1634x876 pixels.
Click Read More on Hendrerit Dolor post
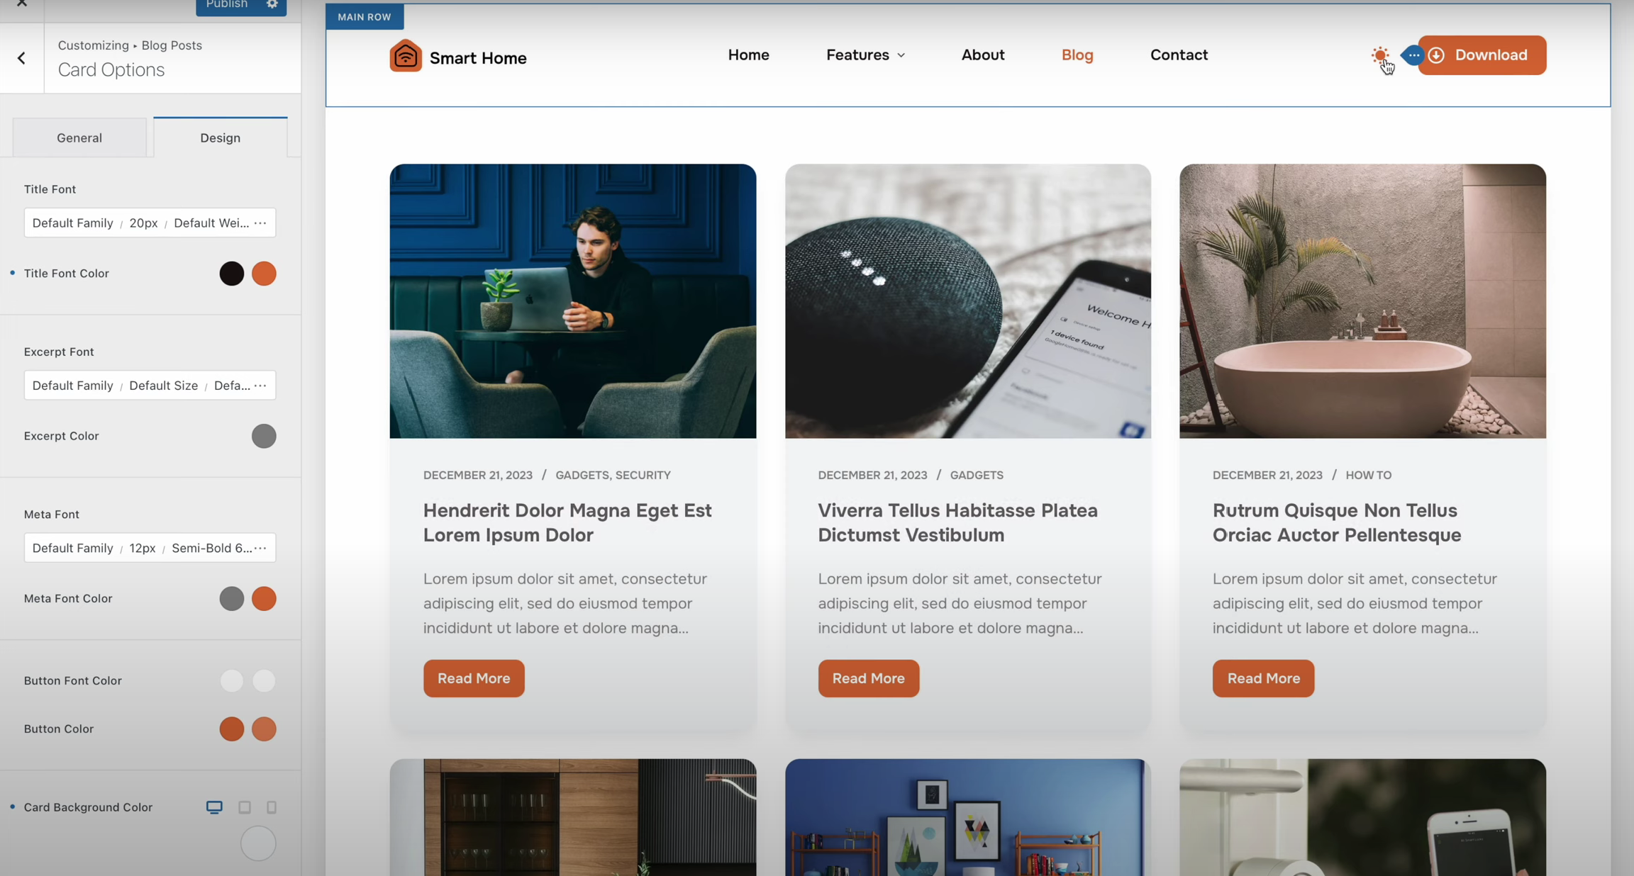click(x=474, y=678)
